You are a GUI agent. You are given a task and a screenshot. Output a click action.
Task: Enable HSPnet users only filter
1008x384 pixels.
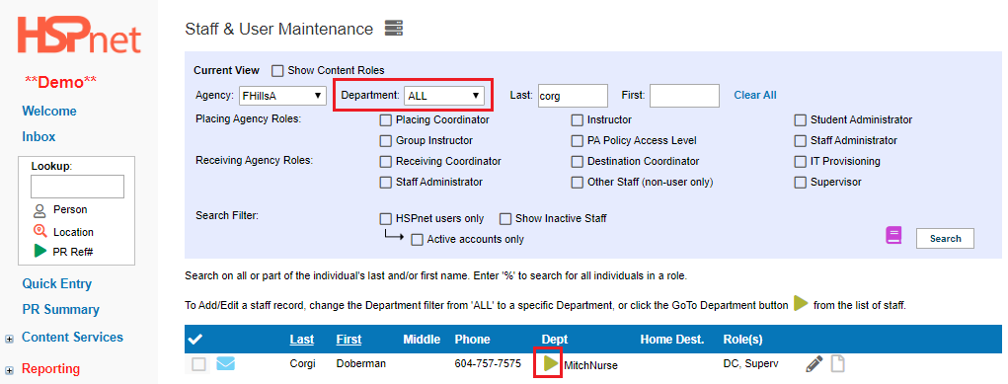[x=385, y=218]
